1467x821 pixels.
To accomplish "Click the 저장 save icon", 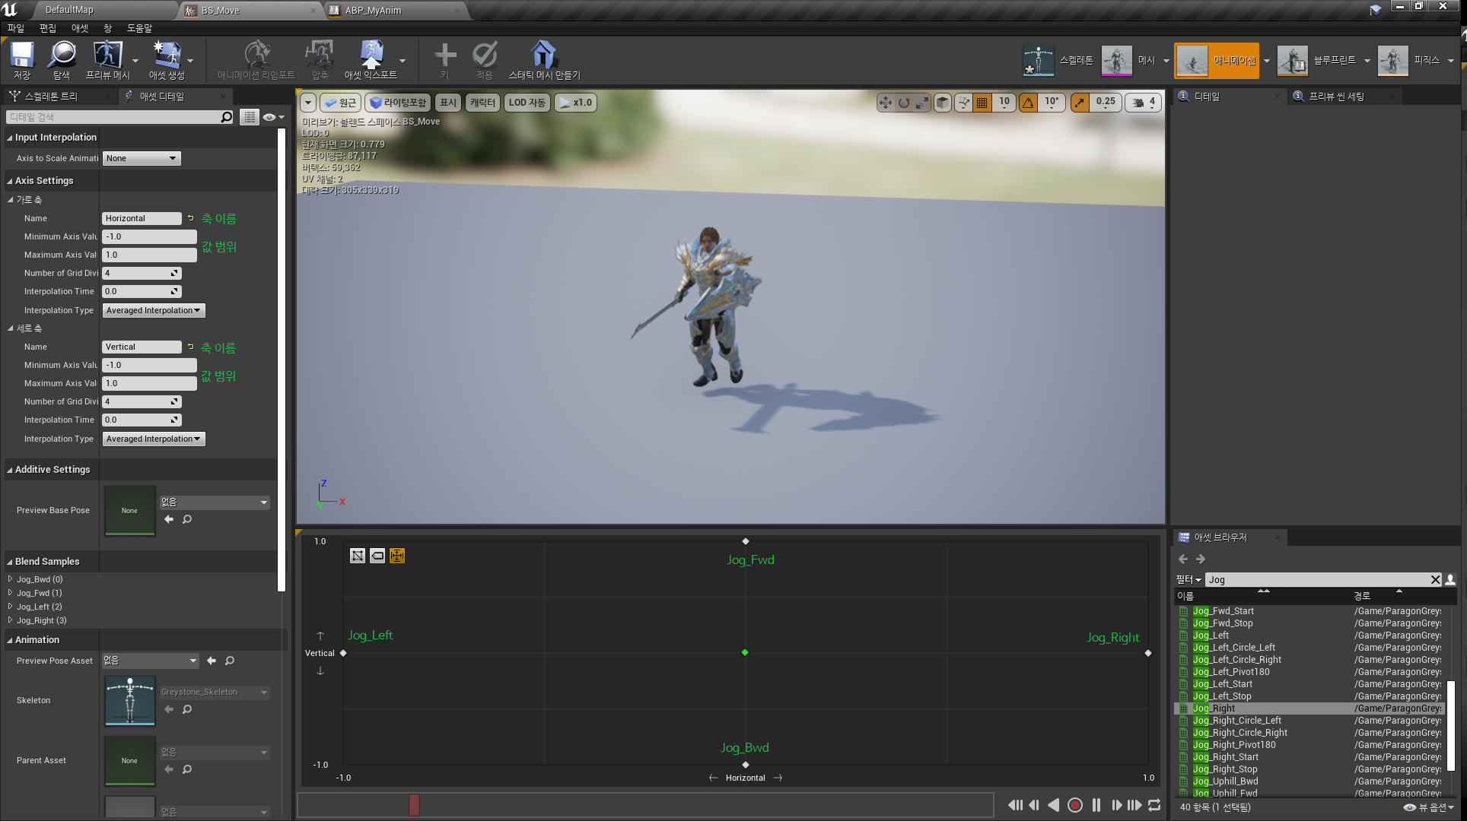I will 22,55.
